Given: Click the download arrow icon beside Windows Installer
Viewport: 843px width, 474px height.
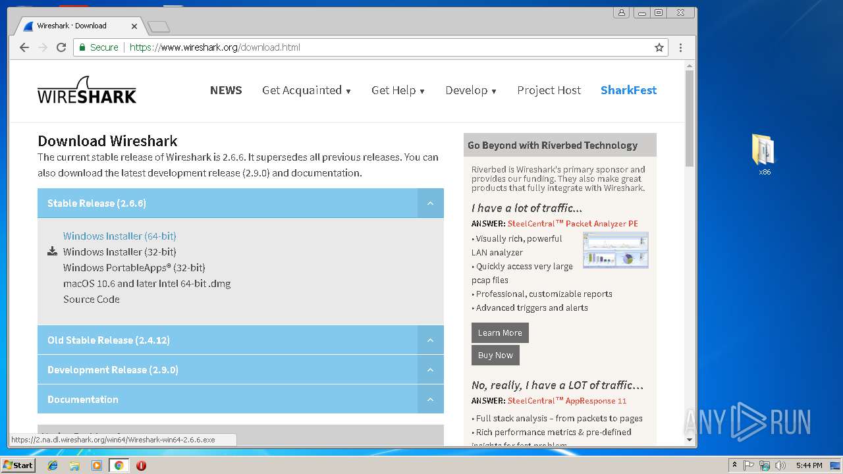Looking at the screenshot, I should 53,251.
